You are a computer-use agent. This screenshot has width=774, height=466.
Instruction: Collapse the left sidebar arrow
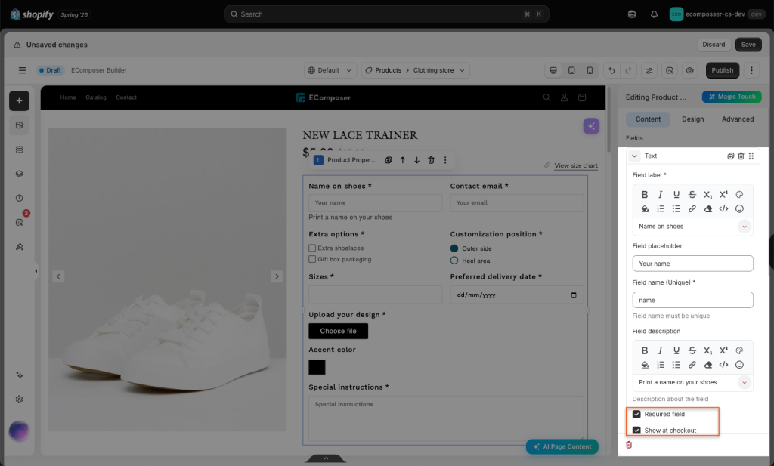pyautogui.click(x=36, y=270)
